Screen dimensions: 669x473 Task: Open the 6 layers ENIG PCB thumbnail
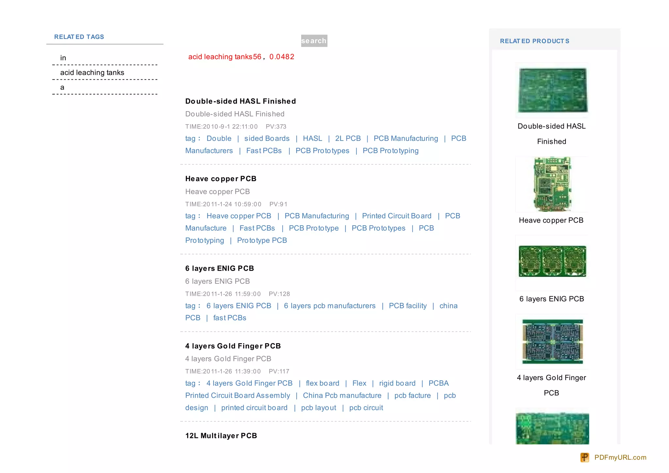pos(552,262)
